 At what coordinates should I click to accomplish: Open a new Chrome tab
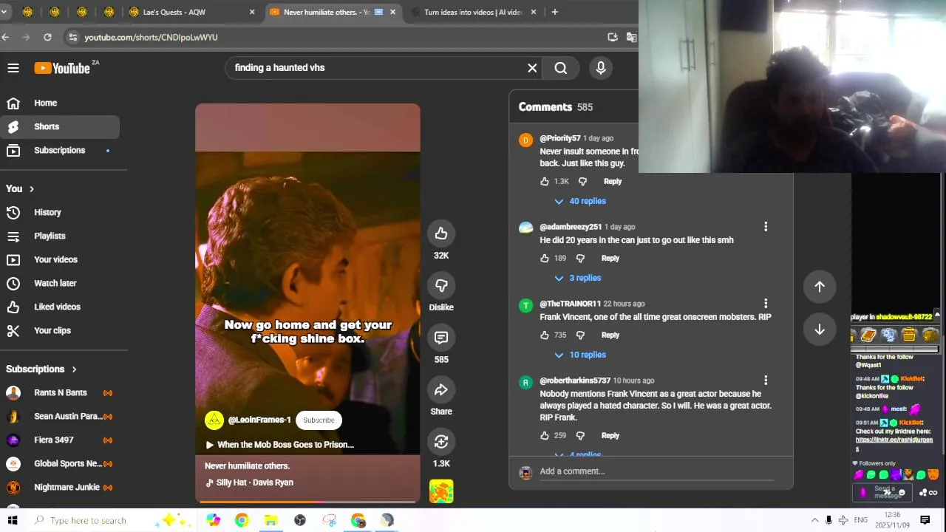pyautogui.click(x=554, y=12)
